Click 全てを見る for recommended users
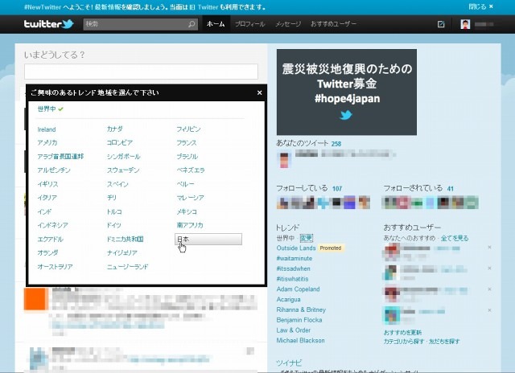Image resolution: width=515 pixels, height=373 pixels. [455, 238]
